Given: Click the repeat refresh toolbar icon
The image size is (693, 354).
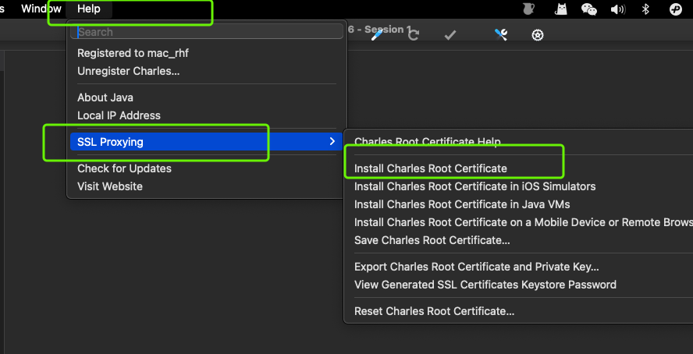Looking at the screenshot, I should [414, 35].
